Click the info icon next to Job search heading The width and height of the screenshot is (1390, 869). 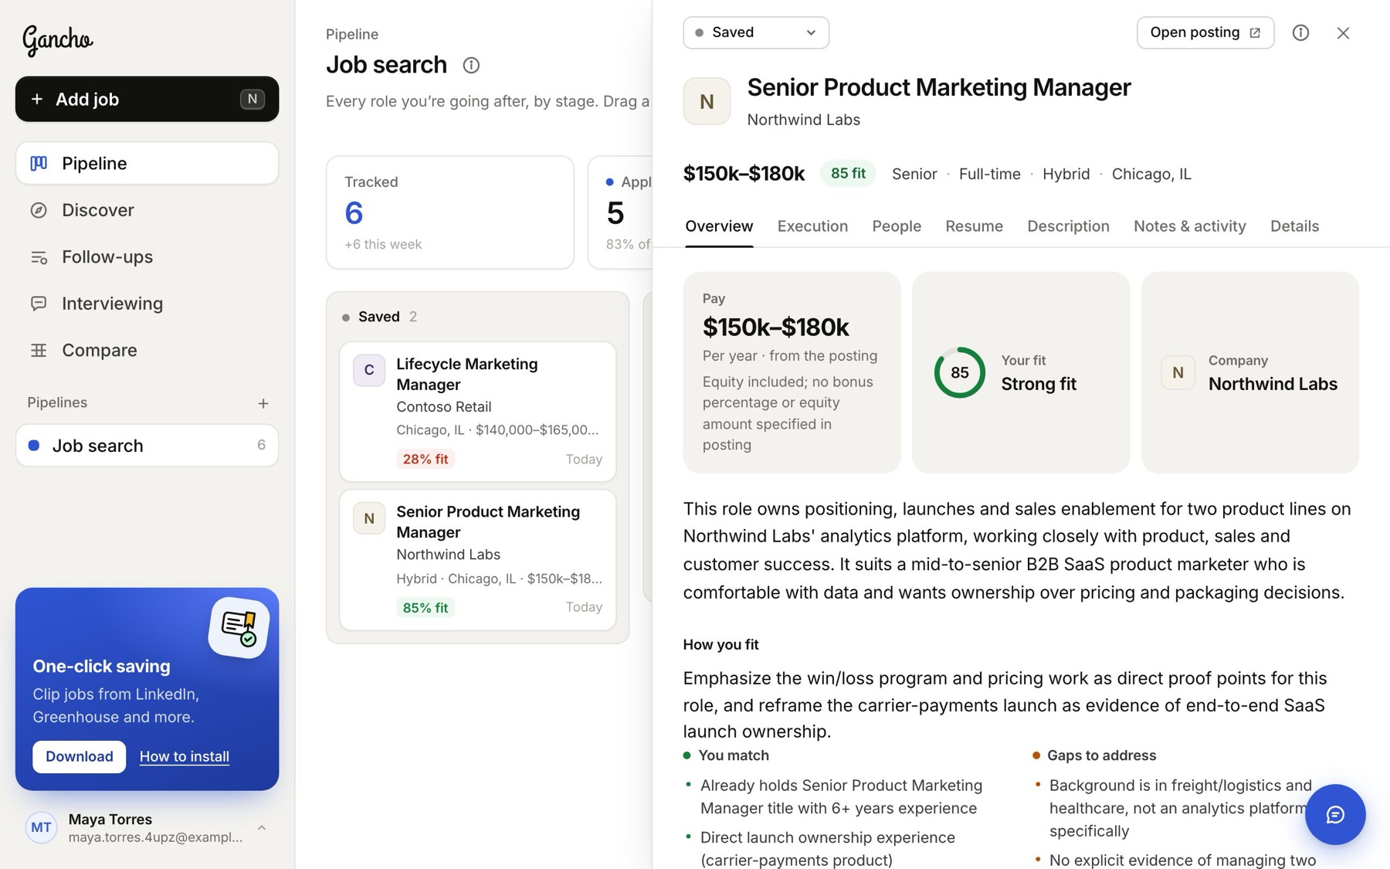(x=471, y=66)
